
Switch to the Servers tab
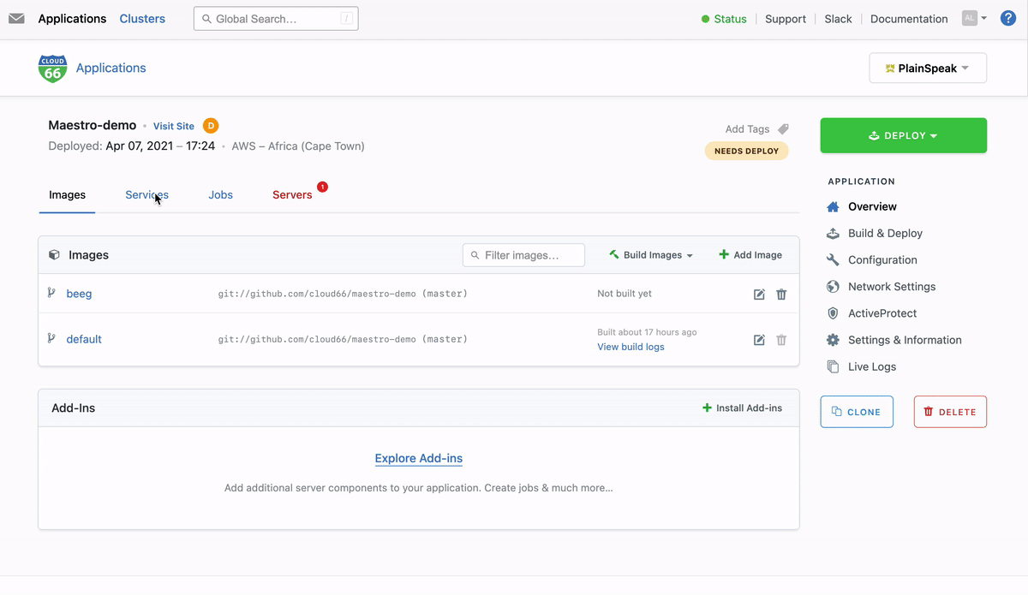[x=292, y=195]
